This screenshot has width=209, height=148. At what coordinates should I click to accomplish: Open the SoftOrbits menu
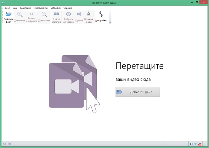55,8
